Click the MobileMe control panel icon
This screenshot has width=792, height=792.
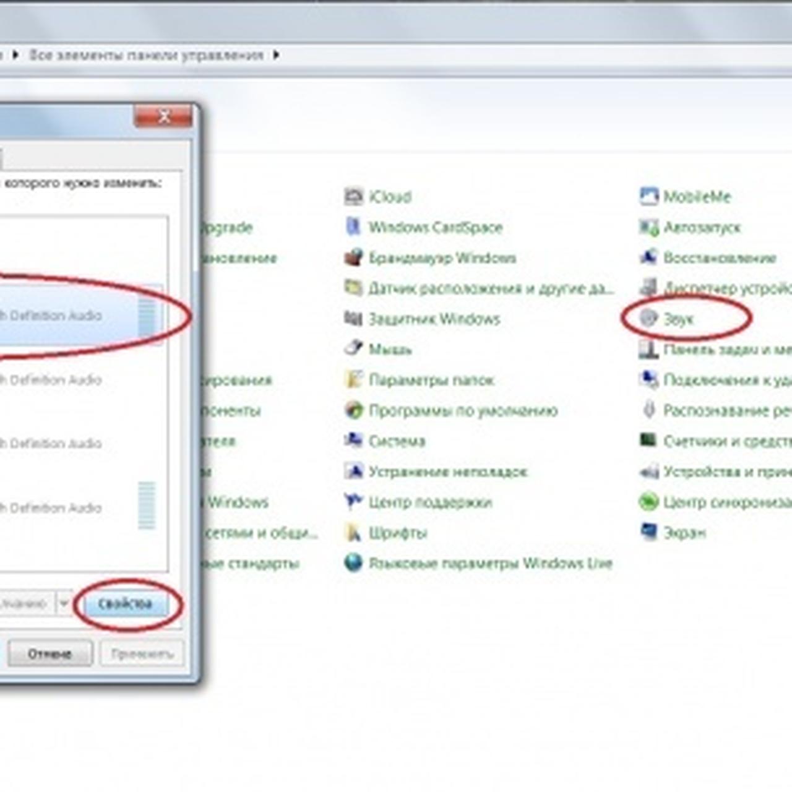[648, 197]
